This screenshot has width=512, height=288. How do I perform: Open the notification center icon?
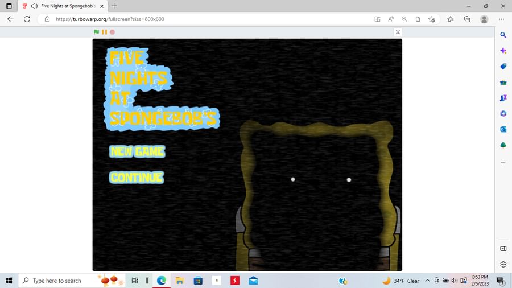[x=500, y=281]
